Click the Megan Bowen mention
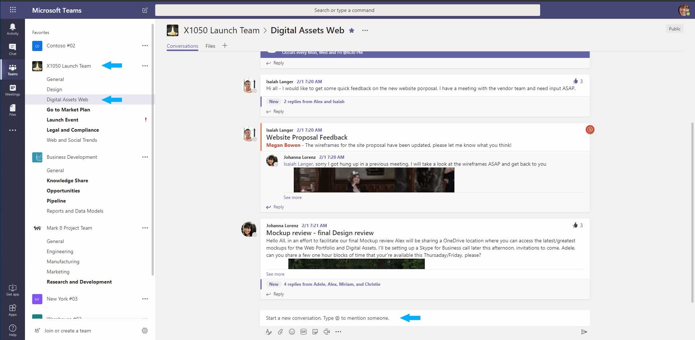This screenshot has height=340, width=695. coord(283,145)
